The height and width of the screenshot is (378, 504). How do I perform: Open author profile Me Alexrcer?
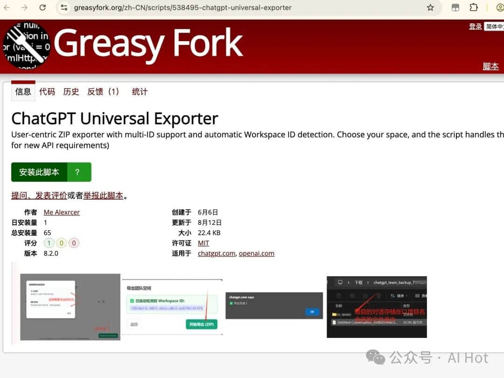click(x=61, y=212)
